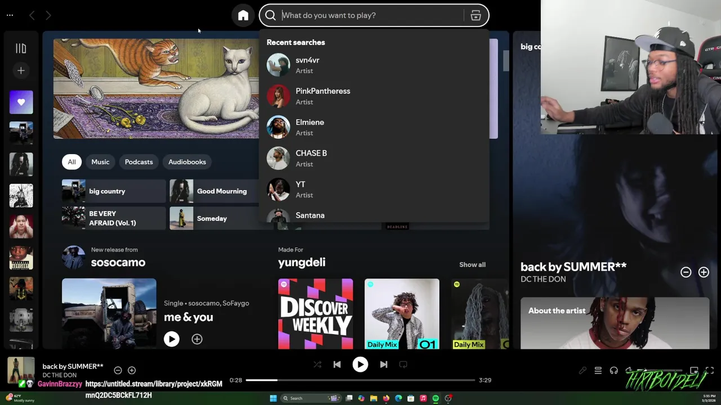Add me & you to library with plus icon
The height and width of the screenshot is (405, 721).
[x=197, y=339]
